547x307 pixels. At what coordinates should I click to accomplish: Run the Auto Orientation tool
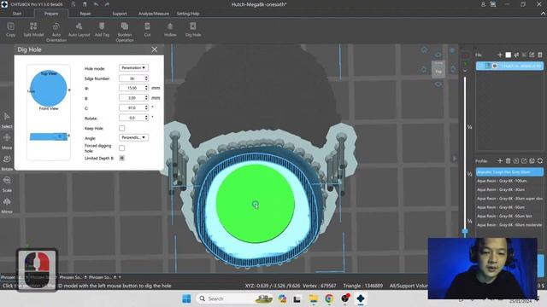tap(56, 32)
